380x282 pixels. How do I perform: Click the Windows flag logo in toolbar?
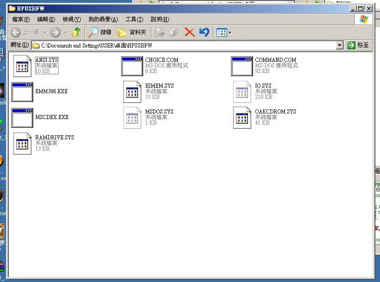pyautogui.click(x=364, y=19)
